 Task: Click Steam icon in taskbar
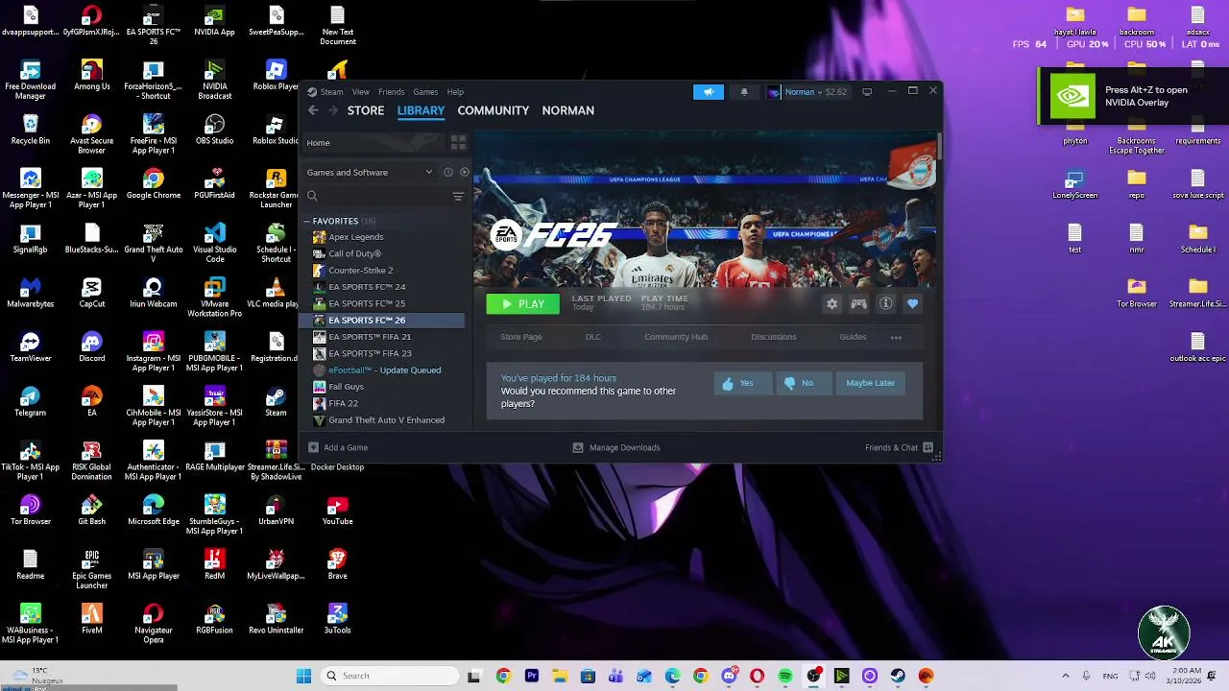click(x=898, y=677)
